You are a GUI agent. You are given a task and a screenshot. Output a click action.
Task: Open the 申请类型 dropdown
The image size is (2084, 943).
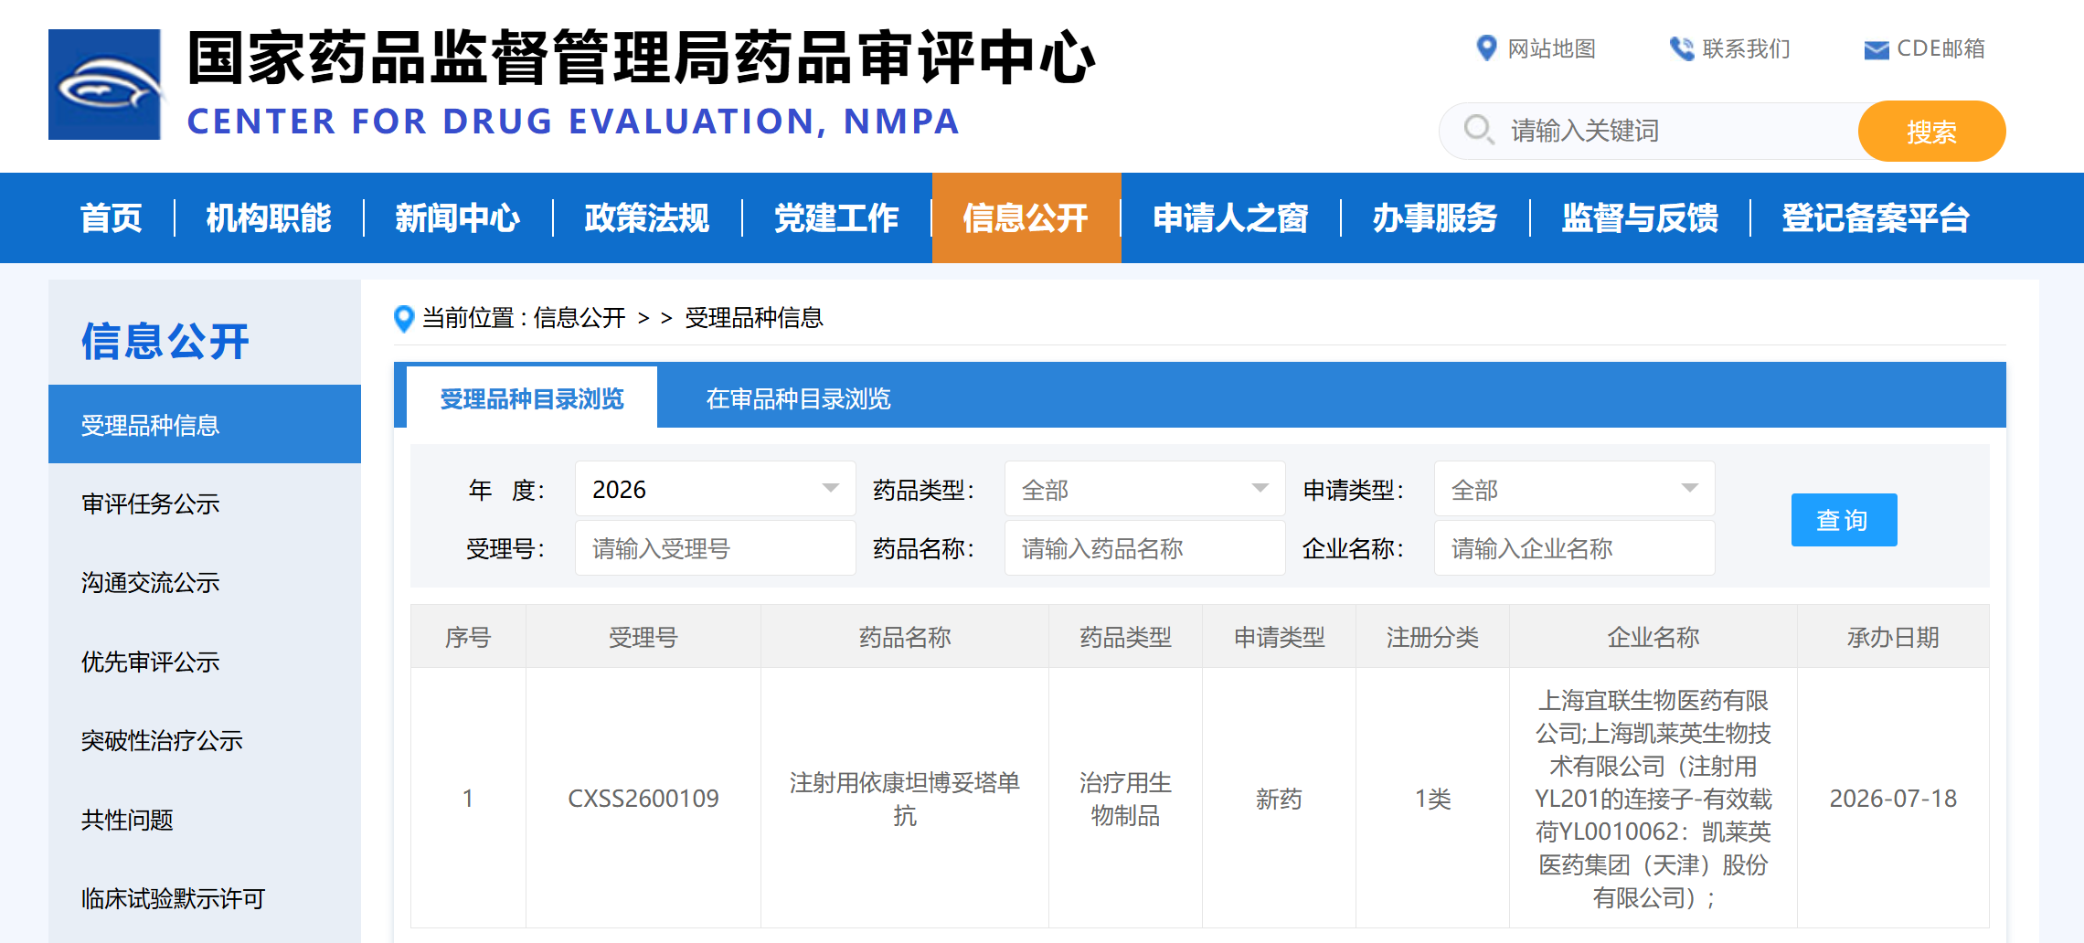point(1574,489)
